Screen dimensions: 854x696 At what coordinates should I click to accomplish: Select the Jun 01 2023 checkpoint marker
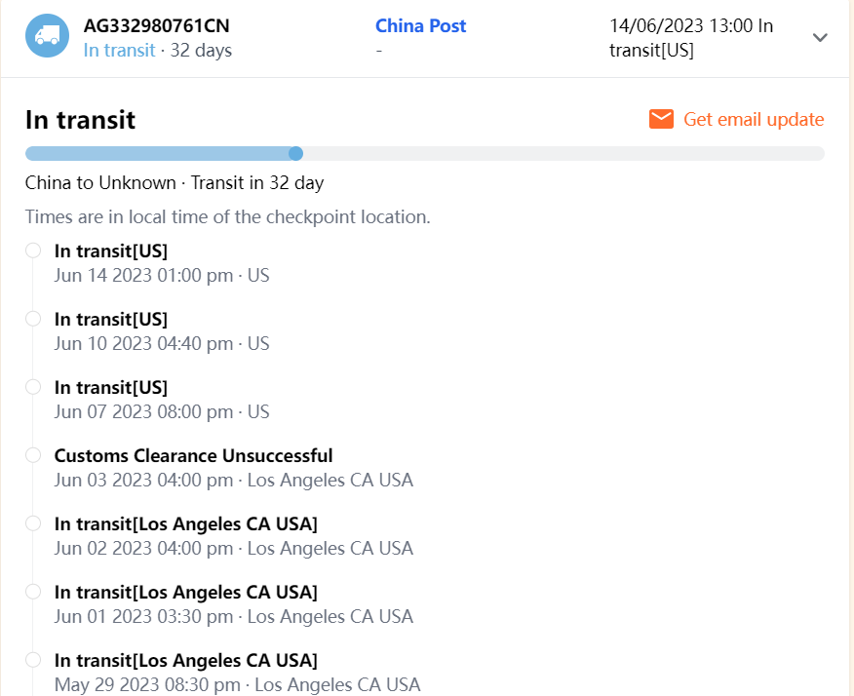click(33, 592)
